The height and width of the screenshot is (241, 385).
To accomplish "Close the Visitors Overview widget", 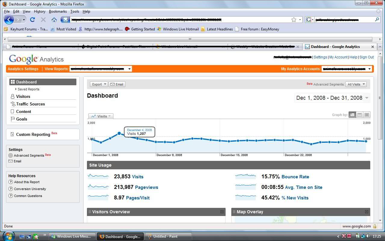I will coord(222,212).
